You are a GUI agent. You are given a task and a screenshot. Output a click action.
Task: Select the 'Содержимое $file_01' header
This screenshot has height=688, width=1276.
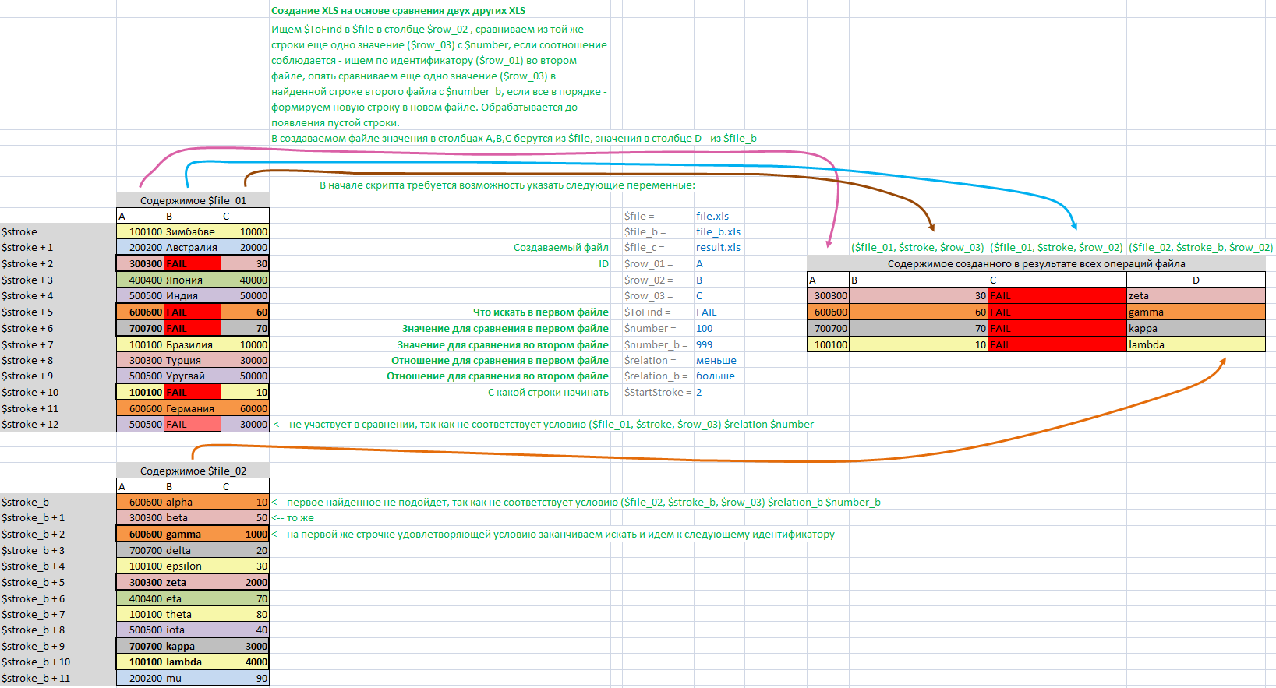(x=193, y=200)
